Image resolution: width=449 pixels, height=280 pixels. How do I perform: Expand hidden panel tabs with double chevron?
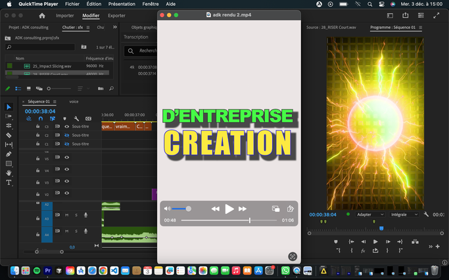pos(115,28)
